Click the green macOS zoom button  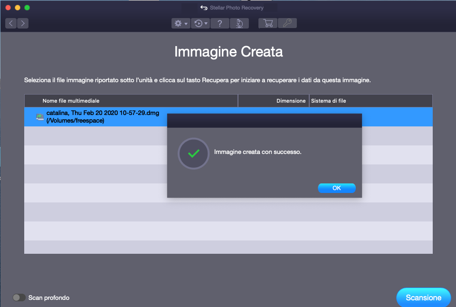coord(27,8)
